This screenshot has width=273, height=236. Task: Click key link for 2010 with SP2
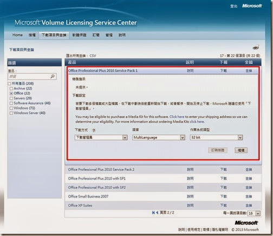click(249, 188)
